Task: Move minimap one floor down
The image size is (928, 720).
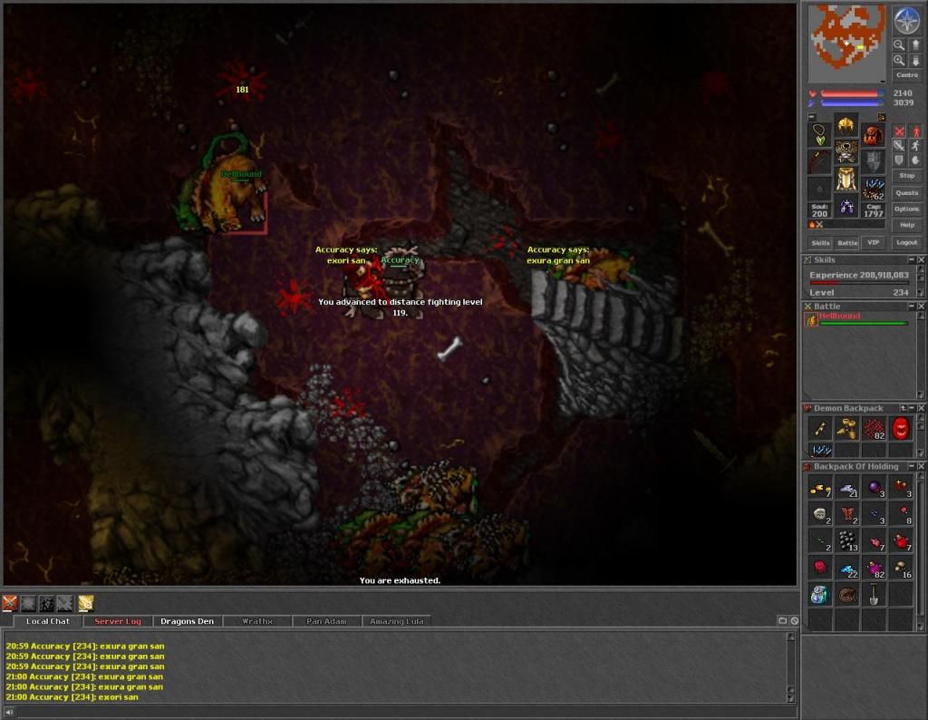Action: [x=915, y=61]
